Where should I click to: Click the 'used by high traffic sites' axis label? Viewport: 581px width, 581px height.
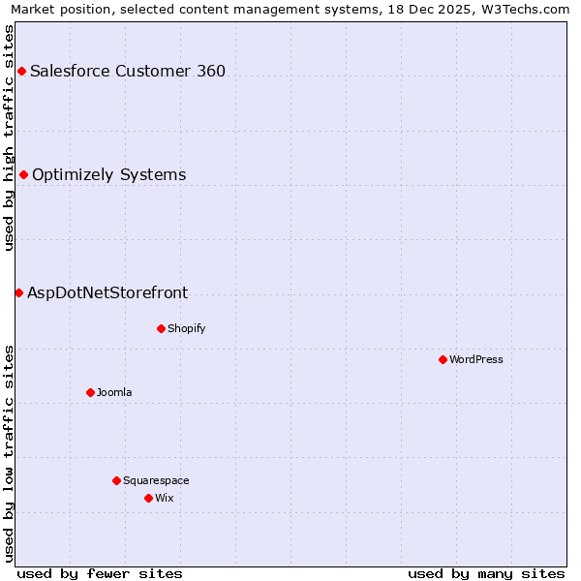coord(8,138)
